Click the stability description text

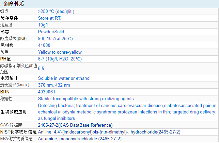point(87,99)
